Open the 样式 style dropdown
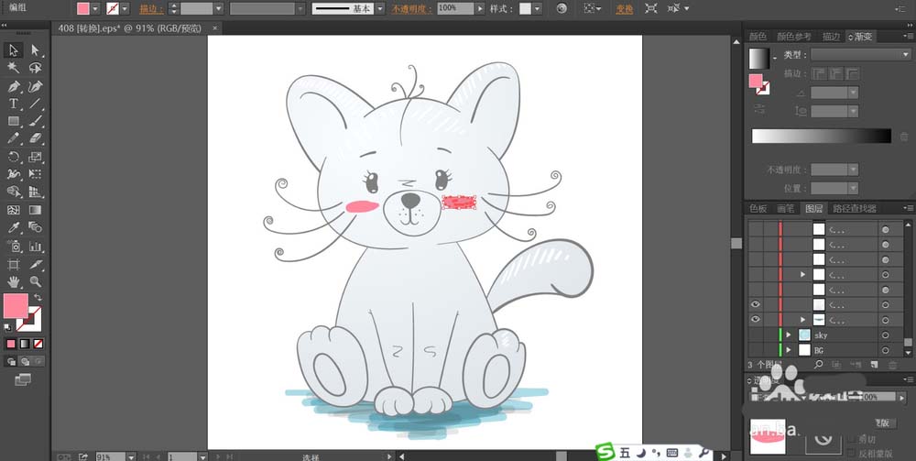This screenshot has height=461, width=916. [x=537, y=9]
